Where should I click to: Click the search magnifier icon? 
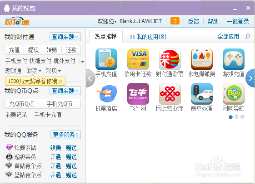pyautogui.click(x=248, y=36)
